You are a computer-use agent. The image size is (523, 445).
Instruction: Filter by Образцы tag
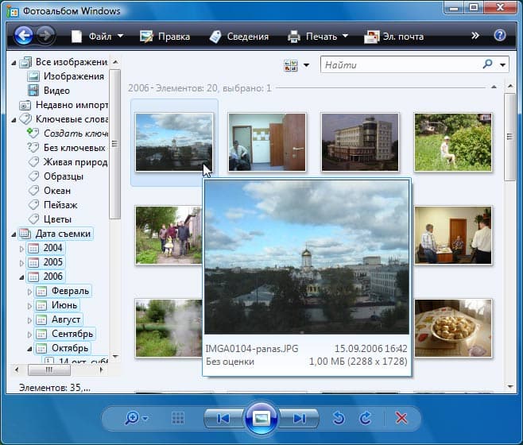pyautogui.click(x=64, y=176)
